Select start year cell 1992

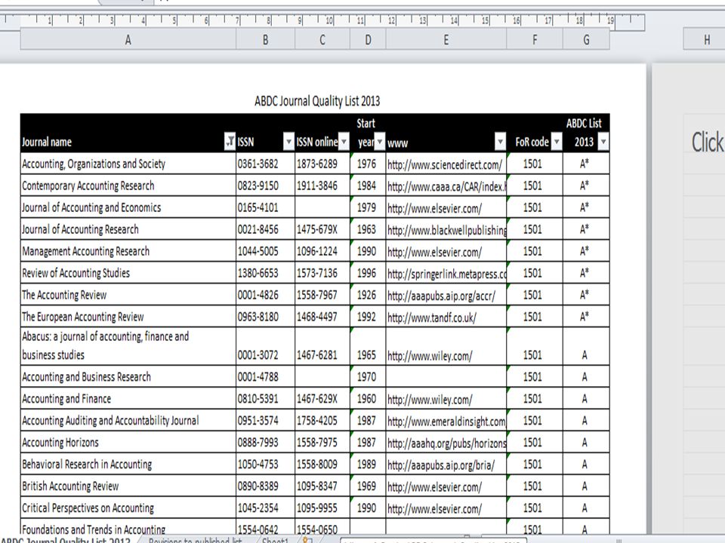tap(368, 316)
